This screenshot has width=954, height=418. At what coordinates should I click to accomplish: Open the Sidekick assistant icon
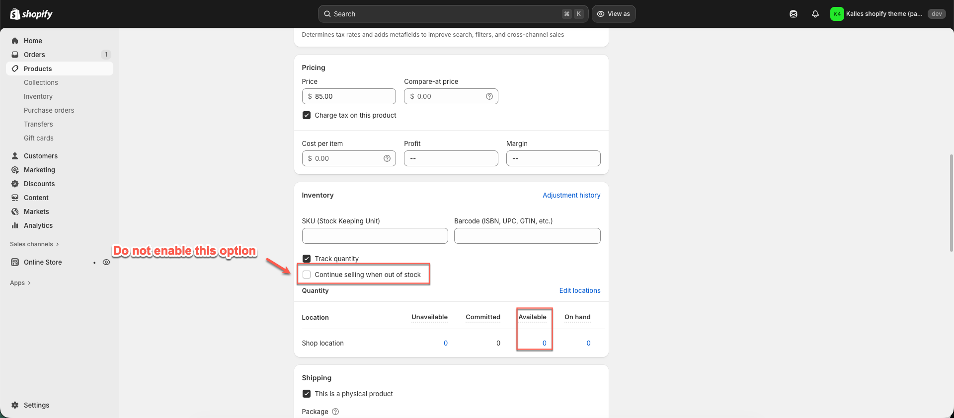pos(793,14)
